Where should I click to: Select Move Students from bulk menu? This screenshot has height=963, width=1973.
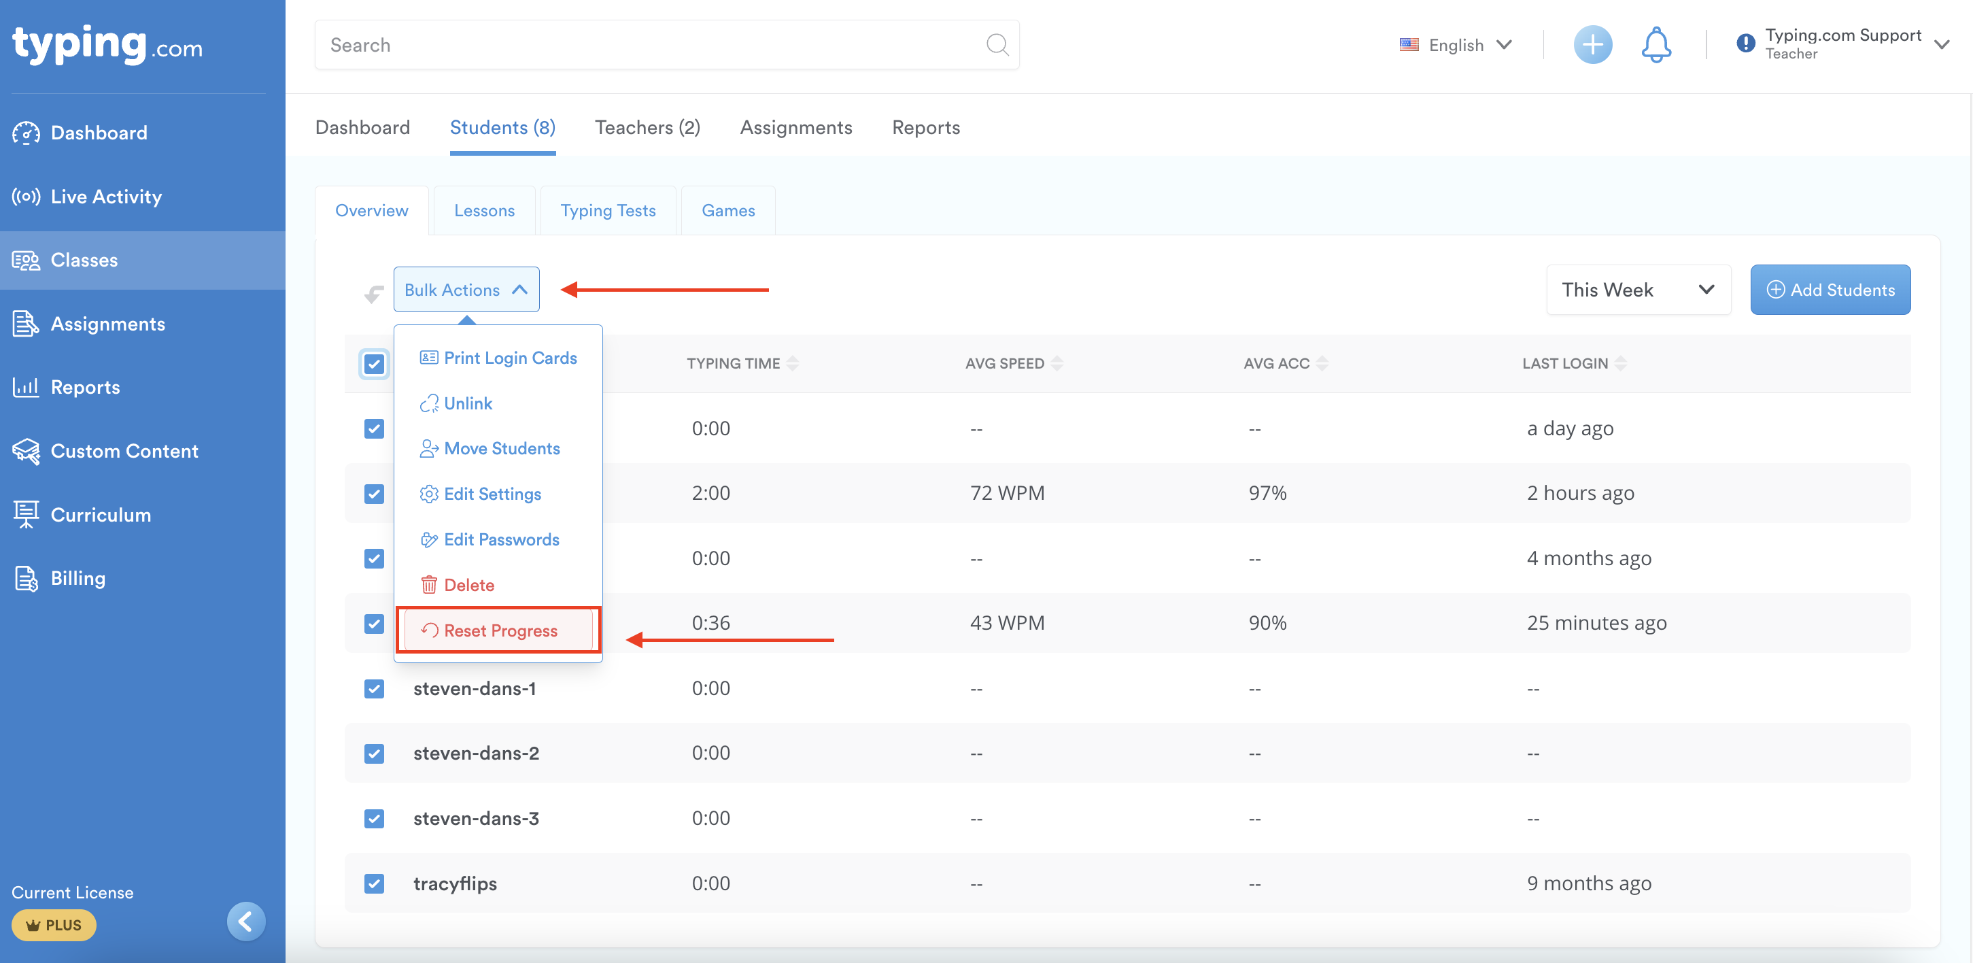tap(501, 449)
